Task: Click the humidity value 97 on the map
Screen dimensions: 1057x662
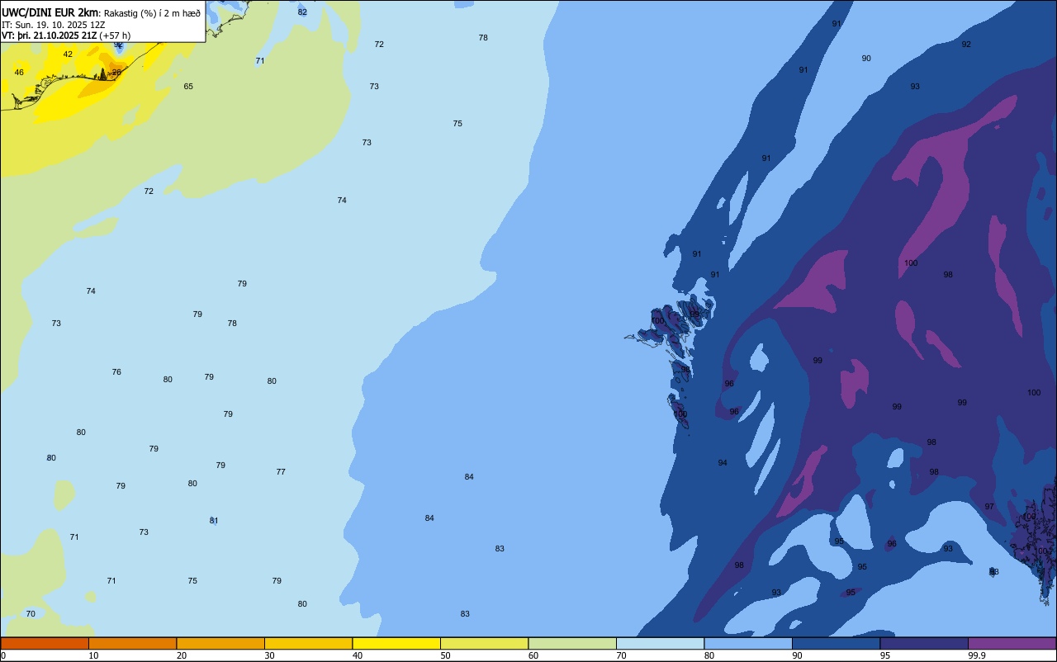Action: pos(989,507)
